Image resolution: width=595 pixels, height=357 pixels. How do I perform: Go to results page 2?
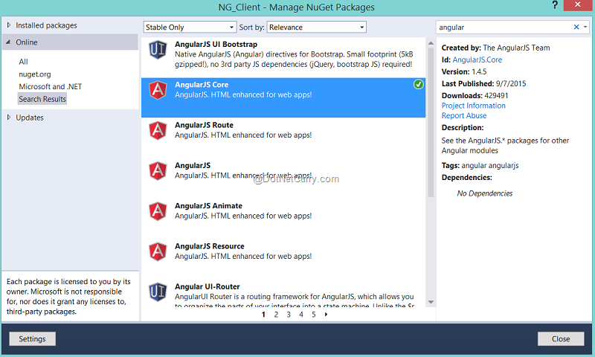pos(276,314)
